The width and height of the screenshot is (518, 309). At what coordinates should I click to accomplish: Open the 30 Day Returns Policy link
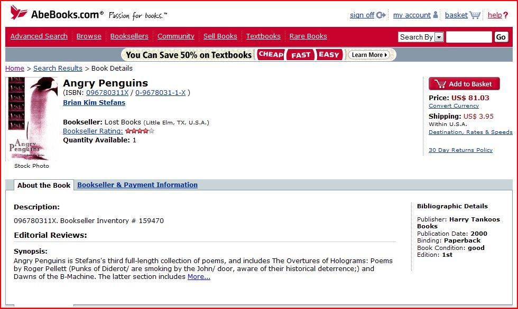[x=460, y=150]
